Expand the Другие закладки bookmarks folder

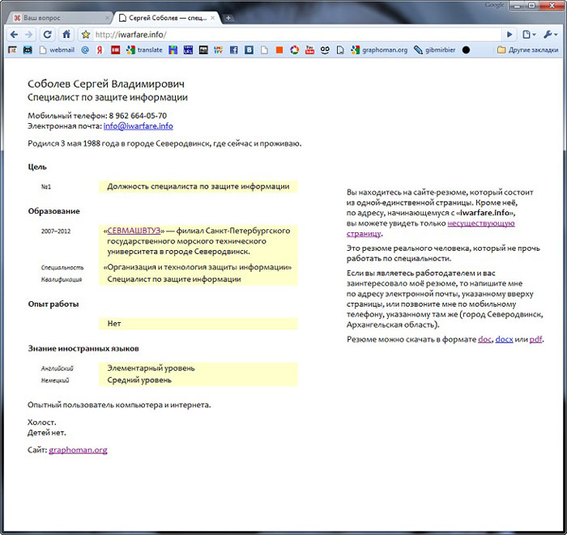click(528, 49)
